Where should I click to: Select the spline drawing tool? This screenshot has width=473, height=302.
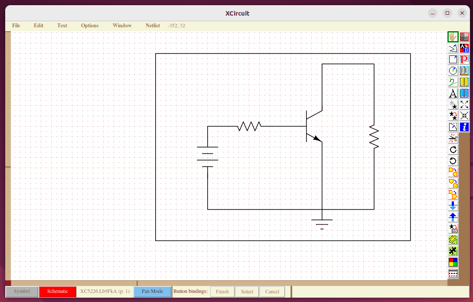click(x=453, y=82)
